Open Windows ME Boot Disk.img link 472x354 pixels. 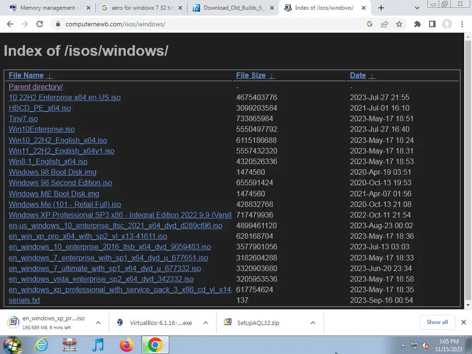tap(54, 194)
